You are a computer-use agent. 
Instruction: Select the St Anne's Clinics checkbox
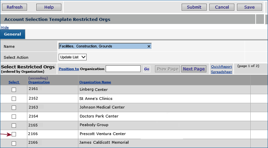pos(14,99)
